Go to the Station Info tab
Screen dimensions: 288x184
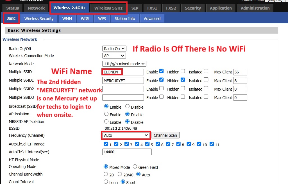[x=125, y=19]
